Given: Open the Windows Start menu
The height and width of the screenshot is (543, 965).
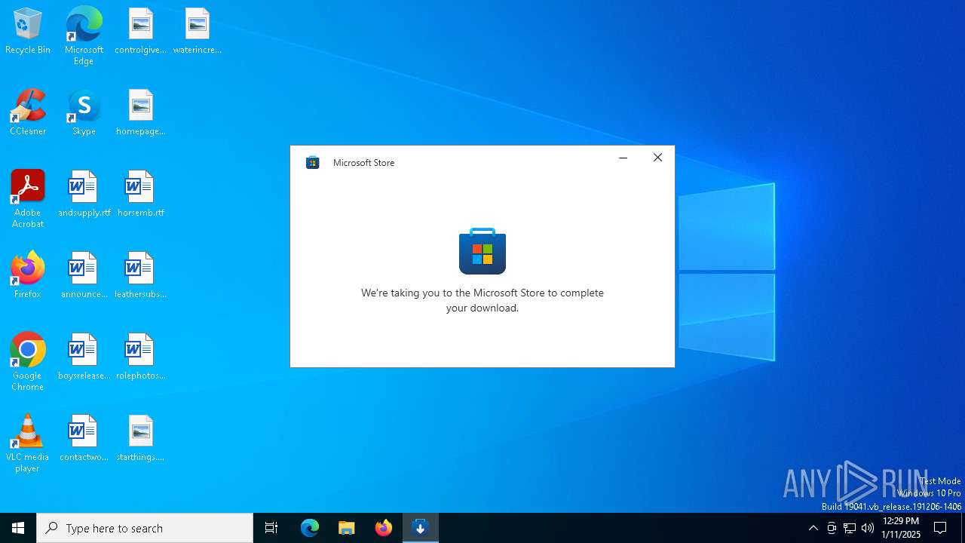Looking at the screenshot, I should 18,528.
